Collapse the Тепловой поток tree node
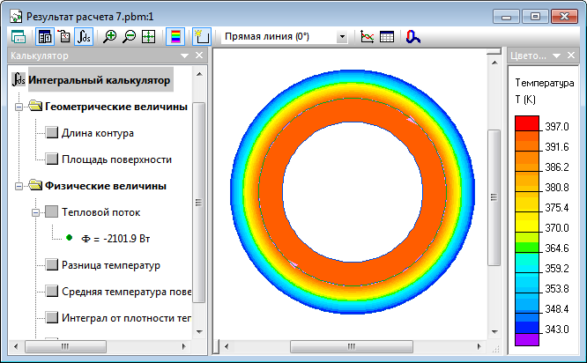 tap(35, 212)
